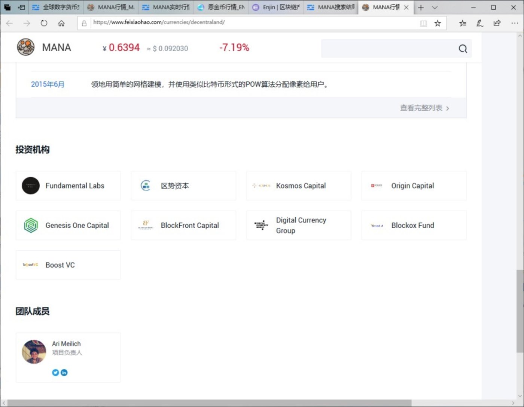The image size is (524, 407).
Task: Click the tabs set aside icon
Action: (7, 7)
